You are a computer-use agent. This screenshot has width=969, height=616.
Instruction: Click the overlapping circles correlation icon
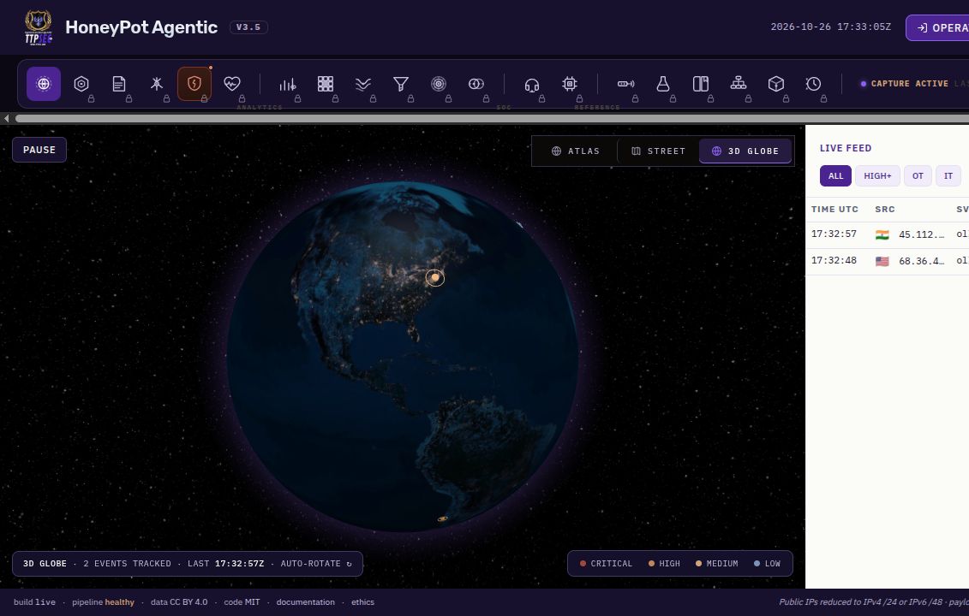(476, 84)
